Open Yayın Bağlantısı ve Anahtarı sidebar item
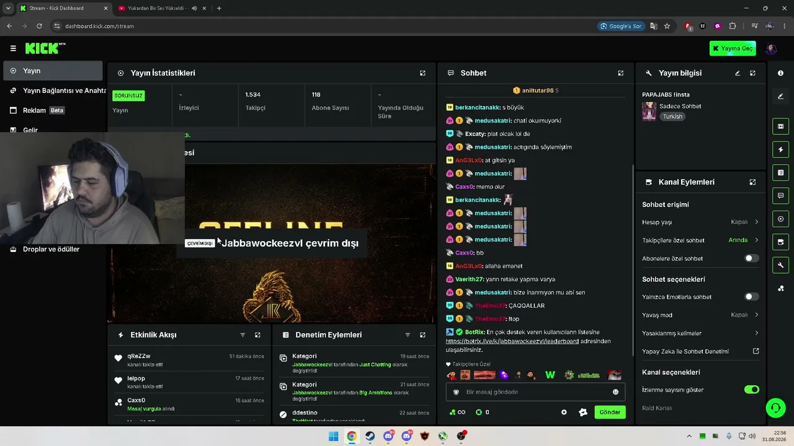794x446 pixels. (55, 90)
